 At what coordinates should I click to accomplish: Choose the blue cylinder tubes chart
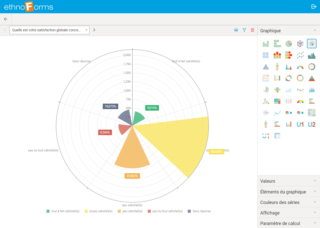coord(312,90)
